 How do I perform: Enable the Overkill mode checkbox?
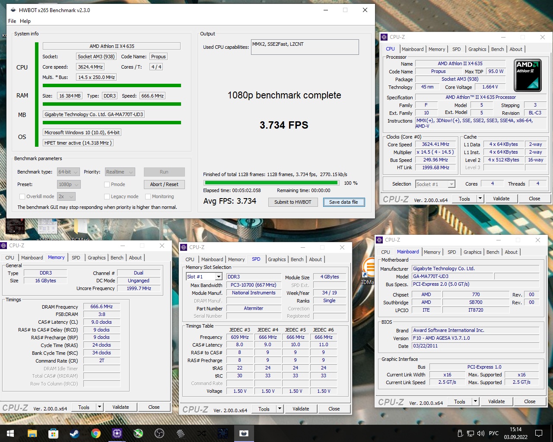pyautogui.click(x=22, y=196)
